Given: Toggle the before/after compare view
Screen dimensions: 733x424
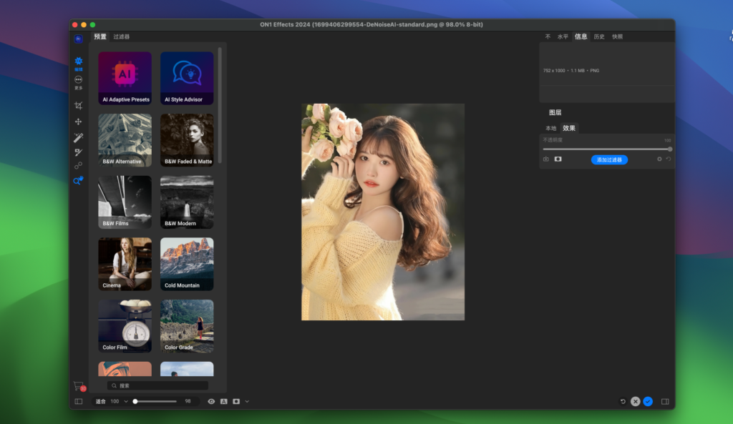Looking at the screenshot, I should (x=223, y=401).
